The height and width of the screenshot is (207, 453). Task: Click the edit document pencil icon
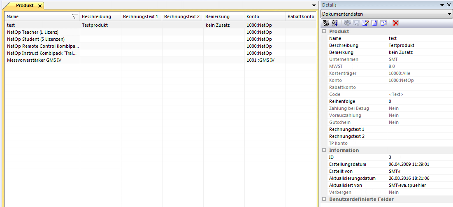pos(365,23)
